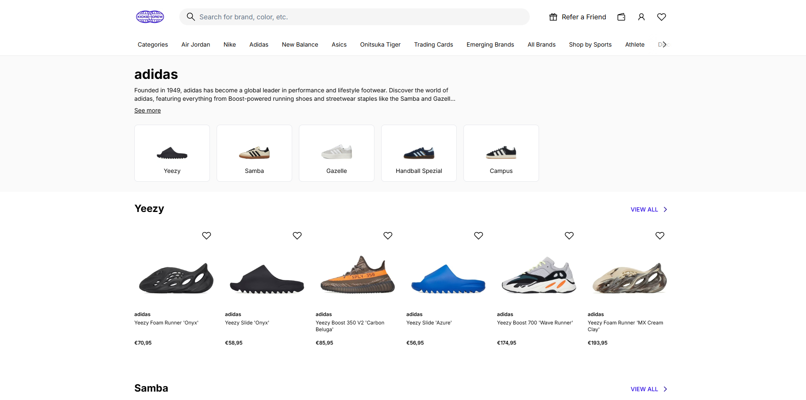Click the €70,95 price

pos(143,343)
